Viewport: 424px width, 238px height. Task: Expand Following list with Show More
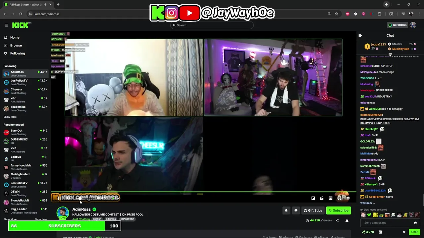[x=10, y=117]
